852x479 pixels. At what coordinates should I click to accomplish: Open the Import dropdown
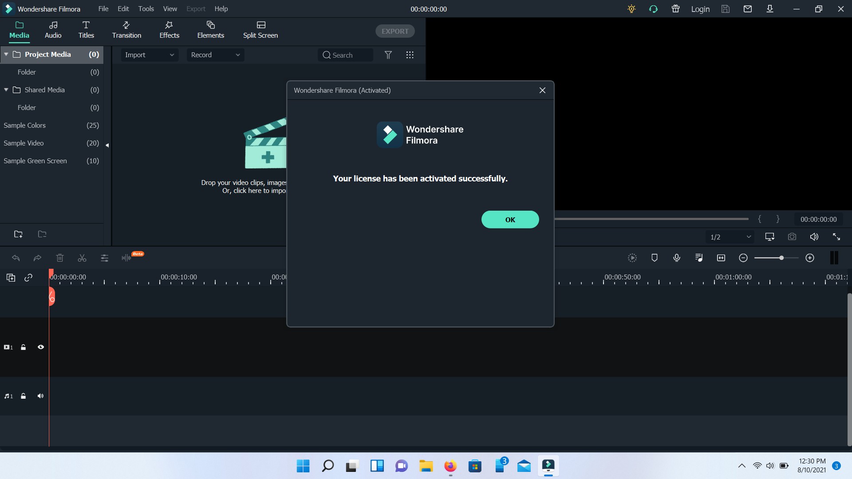(x=150, y=55)
